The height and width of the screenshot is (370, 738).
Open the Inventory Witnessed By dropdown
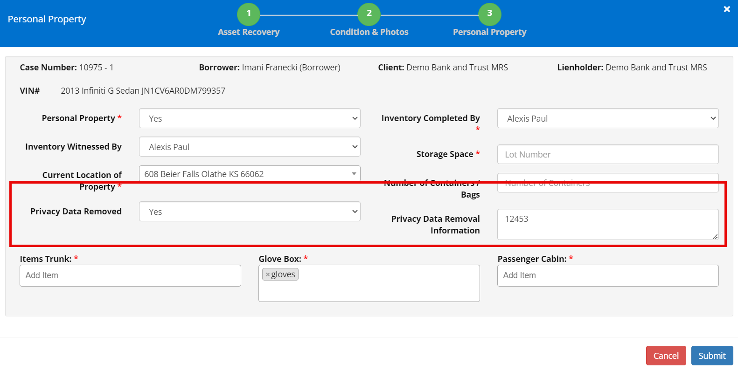(x=250, y=147)
